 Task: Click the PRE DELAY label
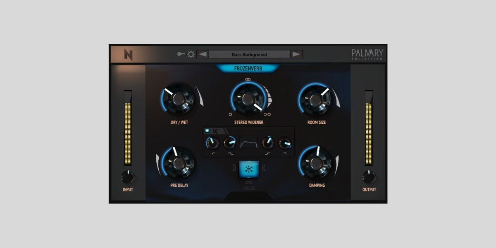179,186
